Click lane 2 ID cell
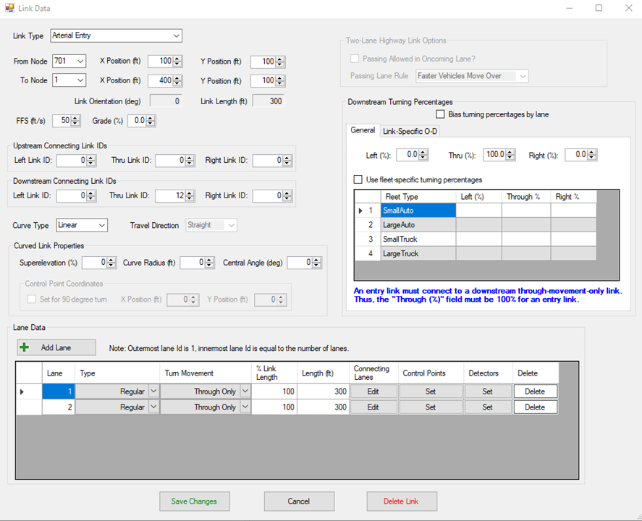 (58, 407)
